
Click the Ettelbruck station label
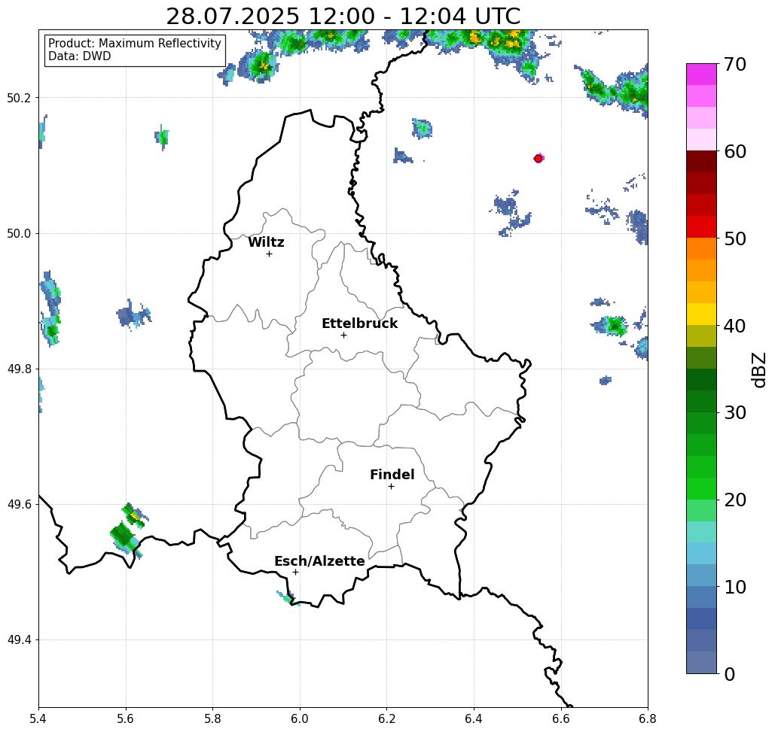coord(359,323)
